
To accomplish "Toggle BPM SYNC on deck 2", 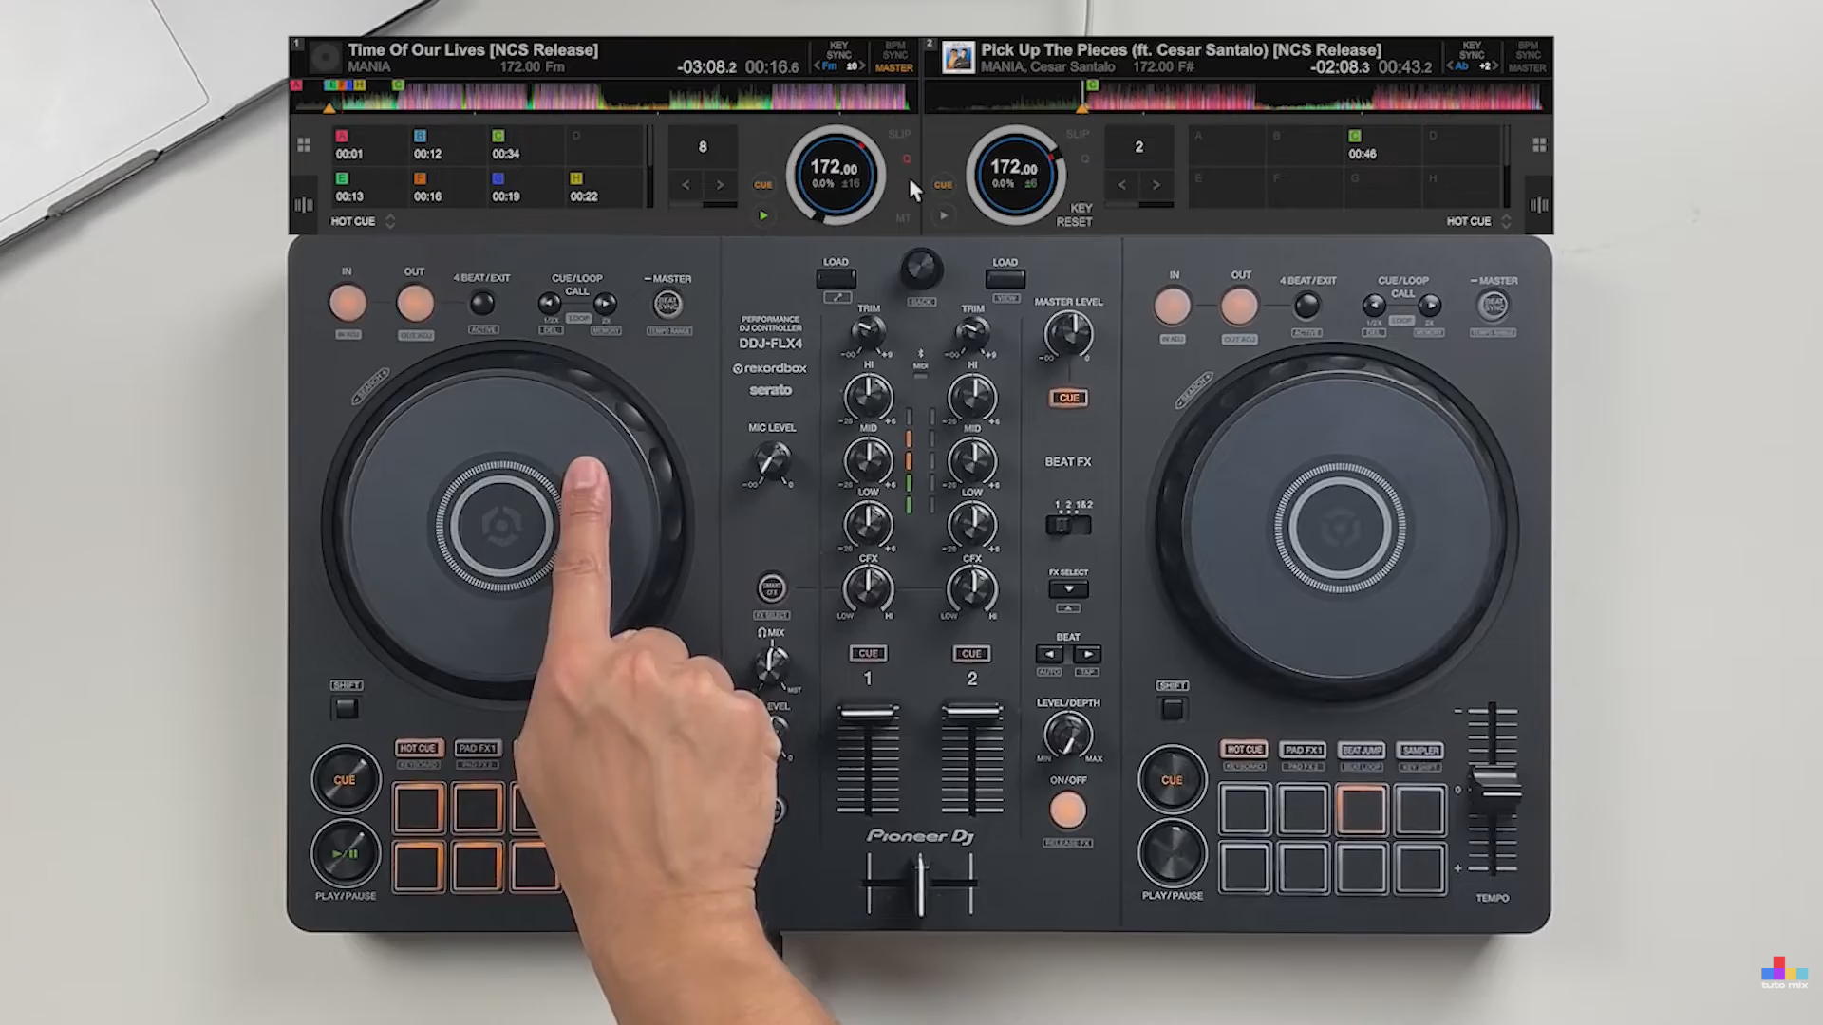I will click(x=1528, y=50).
